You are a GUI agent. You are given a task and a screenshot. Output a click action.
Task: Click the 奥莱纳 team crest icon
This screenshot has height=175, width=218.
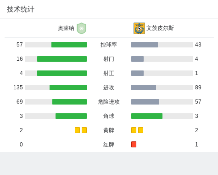click(x=82, y=28)
